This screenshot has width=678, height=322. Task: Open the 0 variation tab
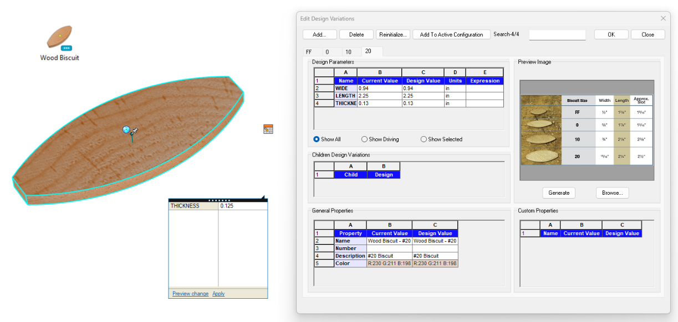point(327,52)
